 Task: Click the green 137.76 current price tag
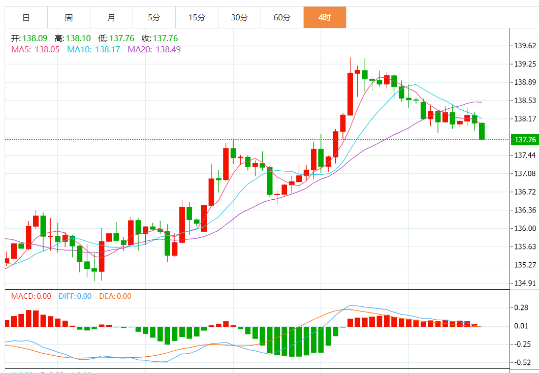coord(525,140)
